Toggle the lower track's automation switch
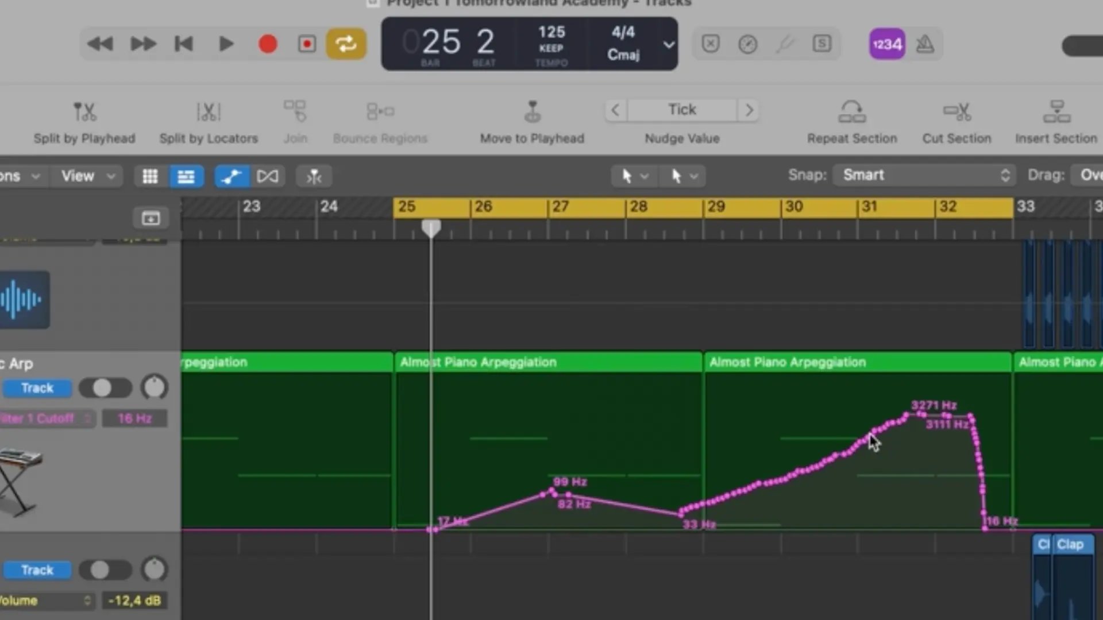Screen dimensions: 1103x620 click(x=105, y=570)
